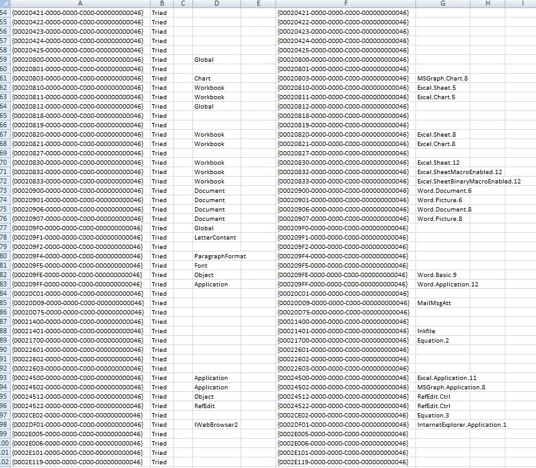Select column B header

tap(162, 3)
